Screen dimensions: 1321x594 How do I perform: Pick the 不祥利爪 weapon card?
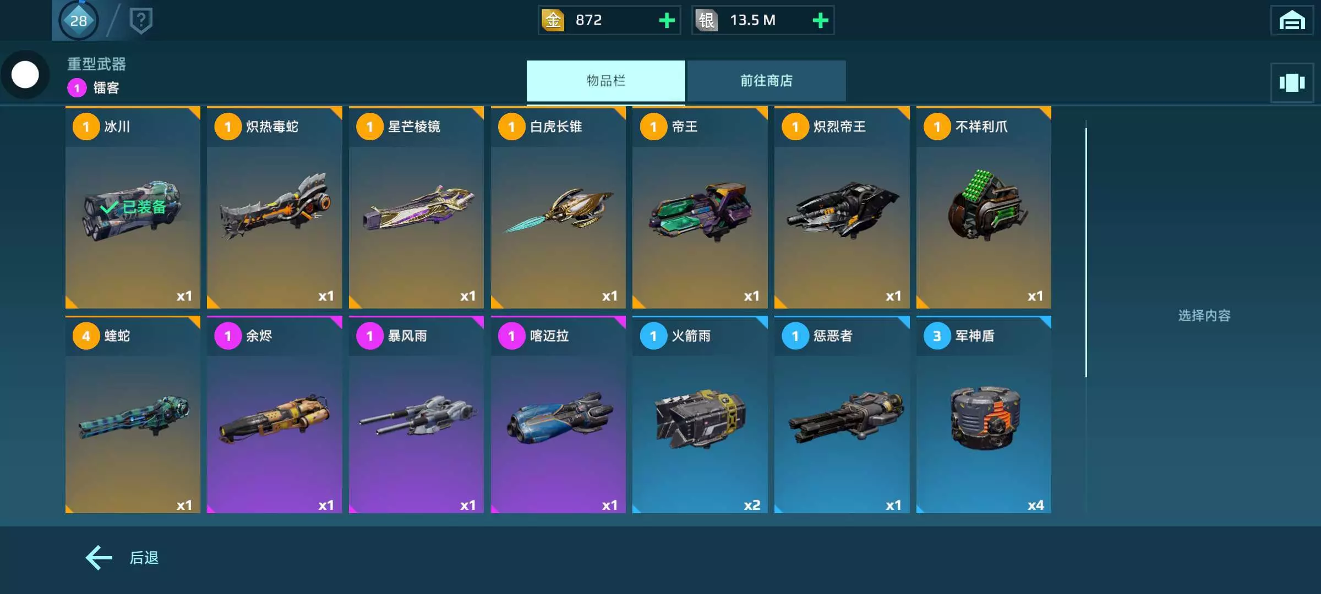pyautogui.click(x=984, y=207)
